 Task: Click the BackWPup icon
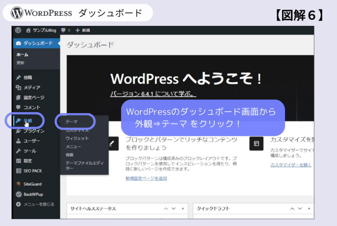pyautogui.click(x=19, y=194)
